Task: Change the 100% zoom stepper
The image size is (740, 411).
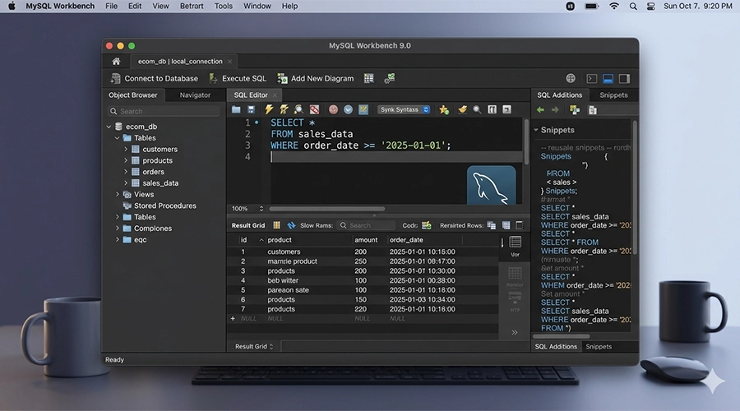Action: (x=261, y=209)
